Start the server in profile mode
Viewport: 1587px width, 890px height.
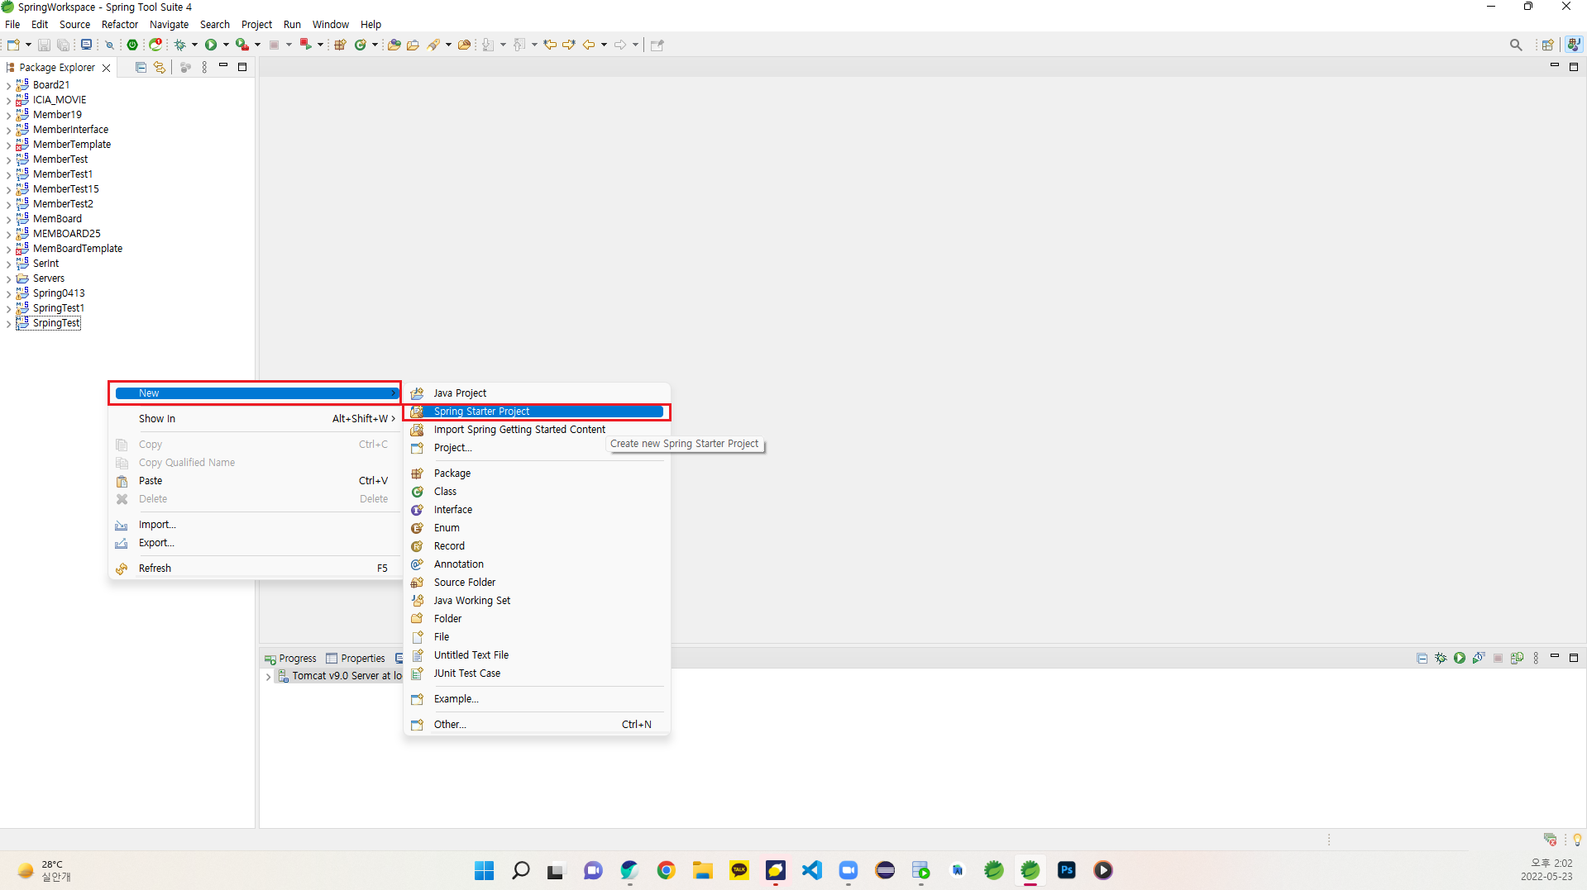point(1479,658)
